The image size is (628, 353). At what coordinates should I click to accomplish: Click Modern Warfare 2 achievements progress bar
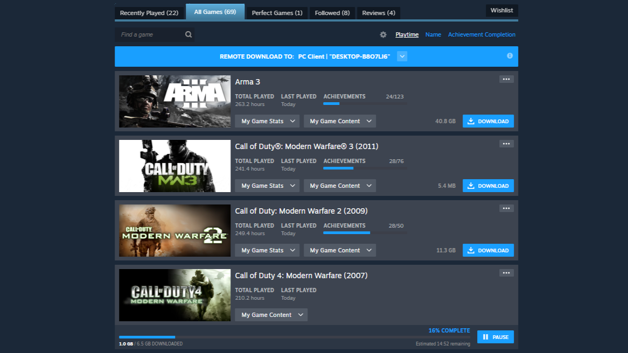(x=365, y=232)
